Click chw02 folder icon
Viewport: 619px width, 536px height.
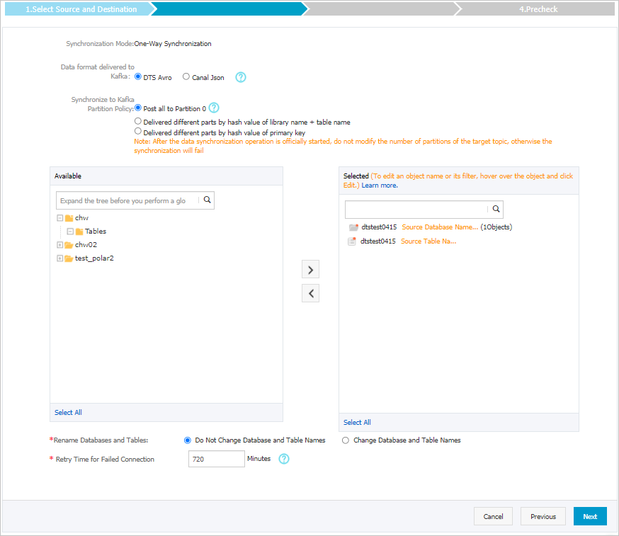point(69,245)
